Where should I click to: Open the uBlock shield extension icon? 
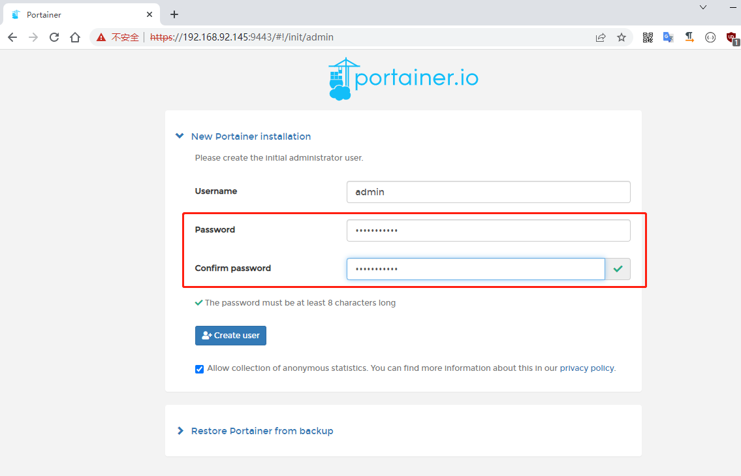(x=732, y=38)
